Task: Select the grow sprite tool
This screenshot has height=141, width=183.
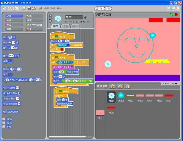Action: point(105,8)
